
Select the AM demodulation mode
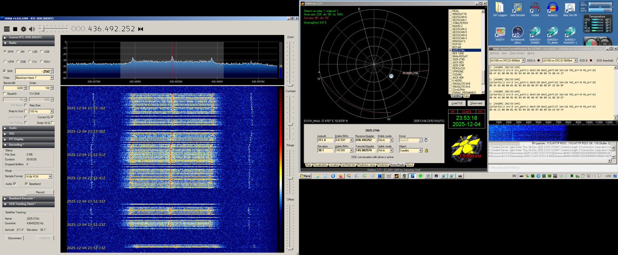[18, 52]
